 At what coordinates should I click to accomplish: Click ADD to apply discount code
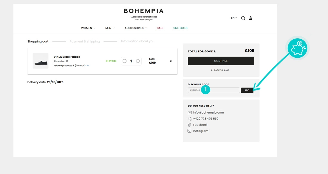[247, 90]
